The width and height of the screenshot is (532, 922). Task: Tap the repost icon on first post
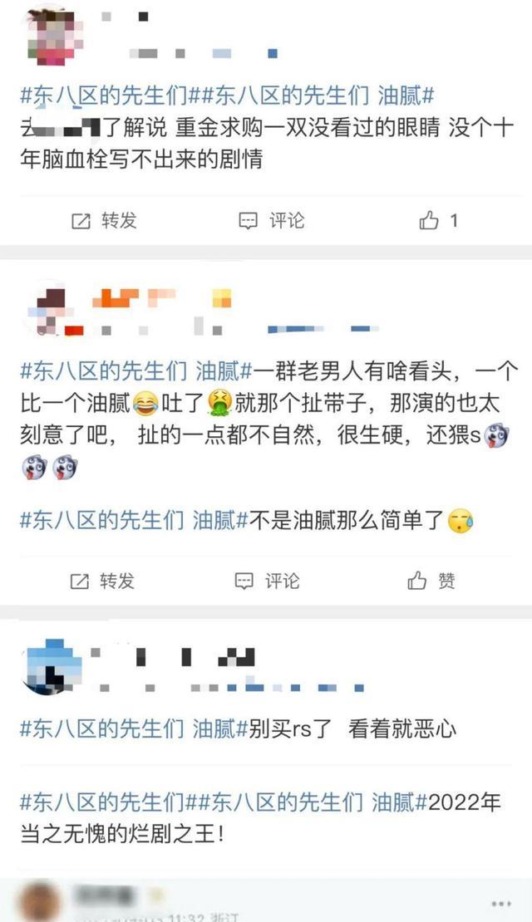pos(81,221)
